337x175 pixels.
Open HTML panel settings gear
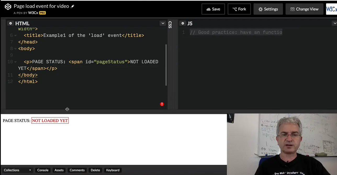coord(10,23)
